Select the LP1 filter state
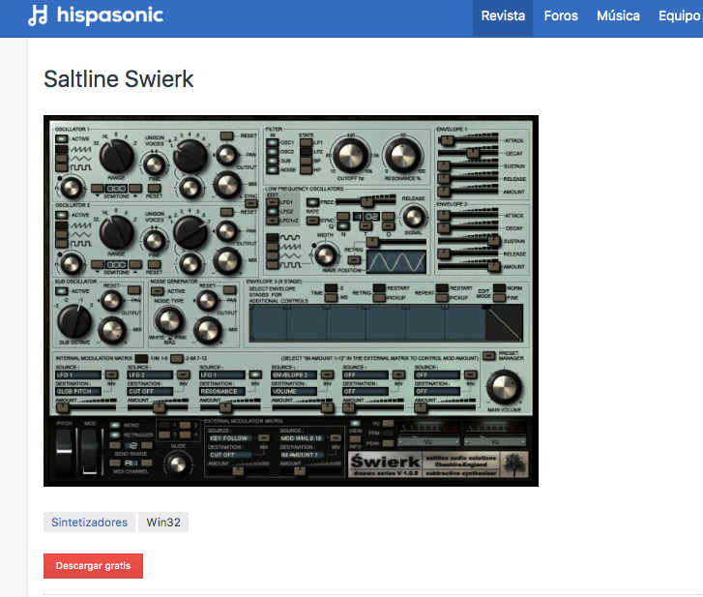The width and height of the screenshot is (703, 597). [x=306, y=142]
